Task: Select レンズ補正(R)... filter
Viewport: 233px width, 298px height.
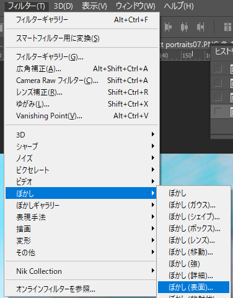Action: tap(82, 92)
